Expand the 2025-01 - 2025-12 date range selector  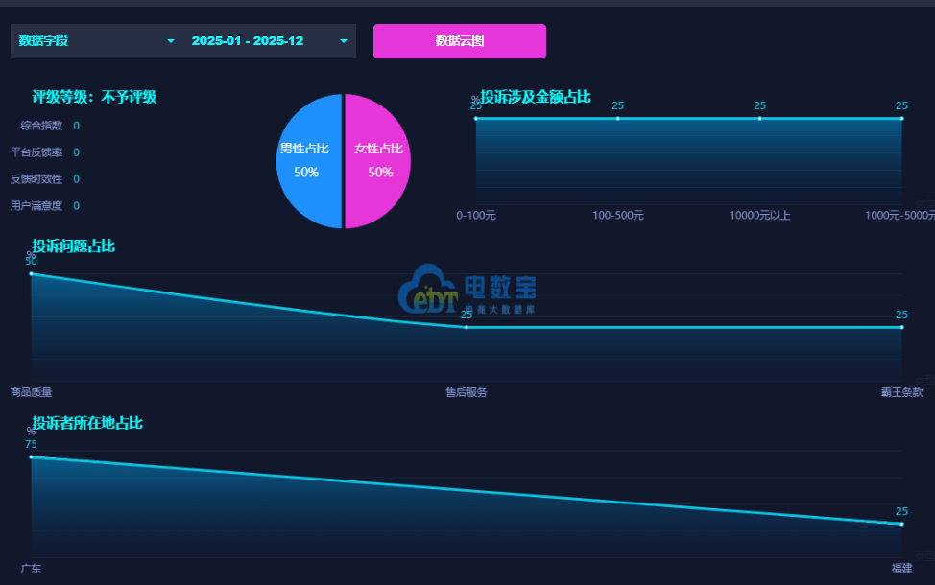(x=269, y=41)
